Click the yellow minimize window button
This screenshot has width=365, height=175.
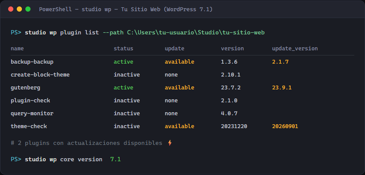pos(19,9)
